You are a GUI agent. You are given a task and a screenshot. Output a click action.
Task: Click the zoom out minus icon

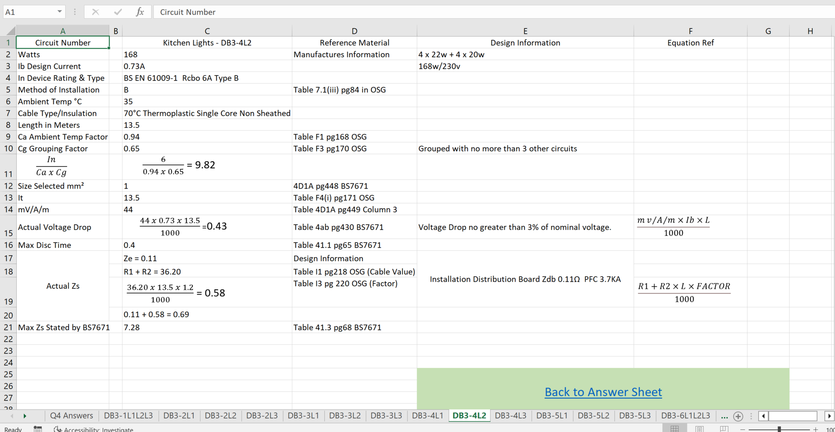742,429
